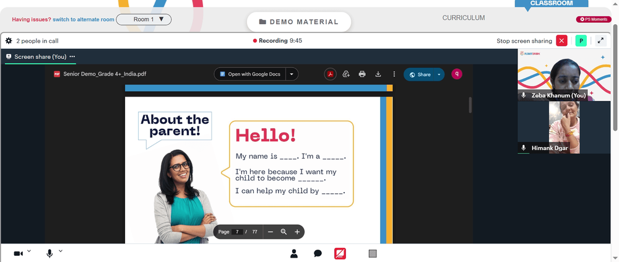Zoom in PDF with plus icon
The image size is (619, 262).
click(297, 232)
